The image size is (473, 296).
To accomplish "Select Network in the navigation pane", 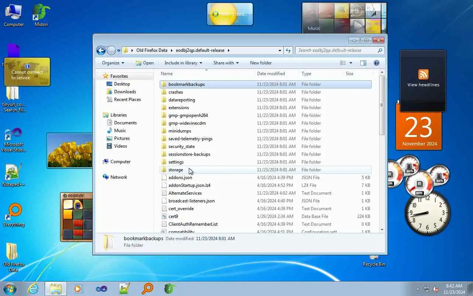I will tap(119, 177).
